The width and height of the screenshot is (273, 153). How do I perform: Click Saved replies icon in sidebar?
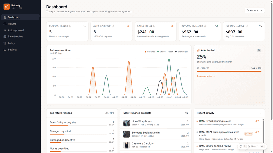tap(5, 36)
